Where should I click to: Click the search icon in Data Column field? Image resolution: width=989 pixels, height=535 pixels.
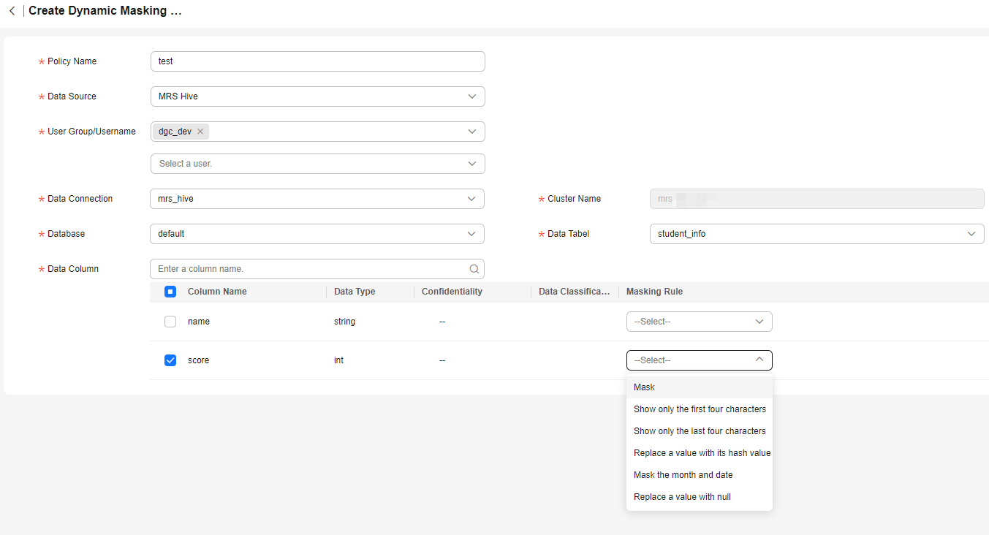click(x=474, y=269)
